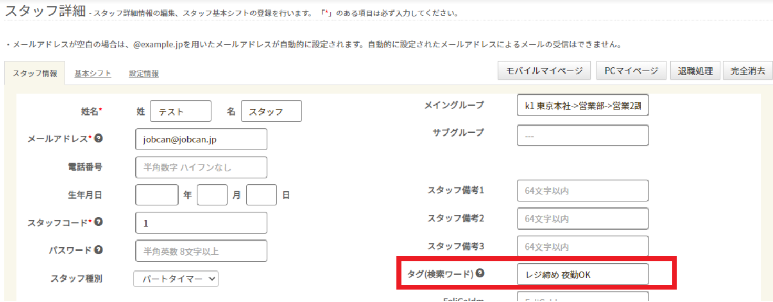Image resolution: width=773 pixels, height=302 pixels.
Task: Open the メイングループ selector
Action: coord(582,106)
